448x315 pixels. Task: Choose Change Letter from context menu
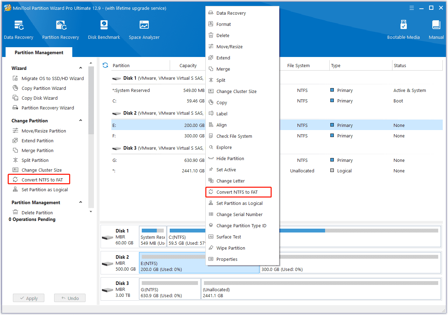[242, 181]
